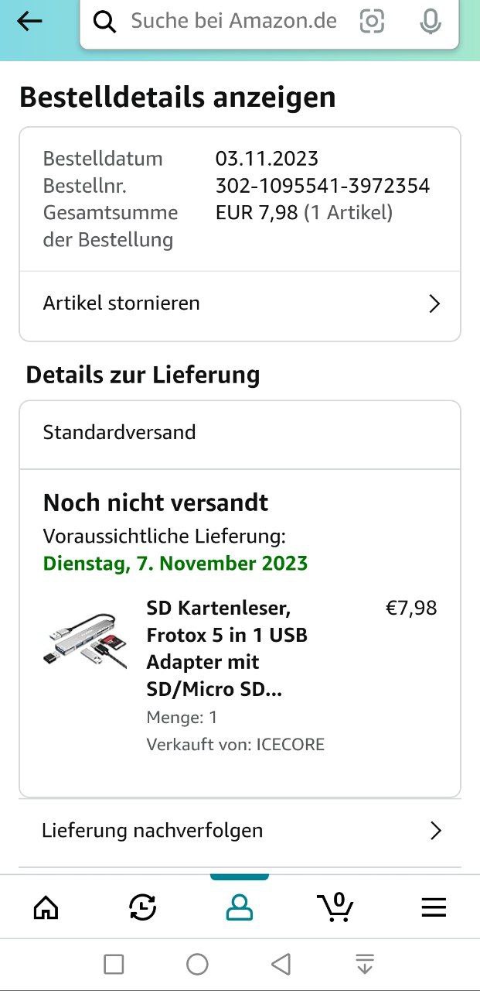The image size is (480, 991).
Task: Expand Artikel stornieren chevron
Action: tap(434, 303)
